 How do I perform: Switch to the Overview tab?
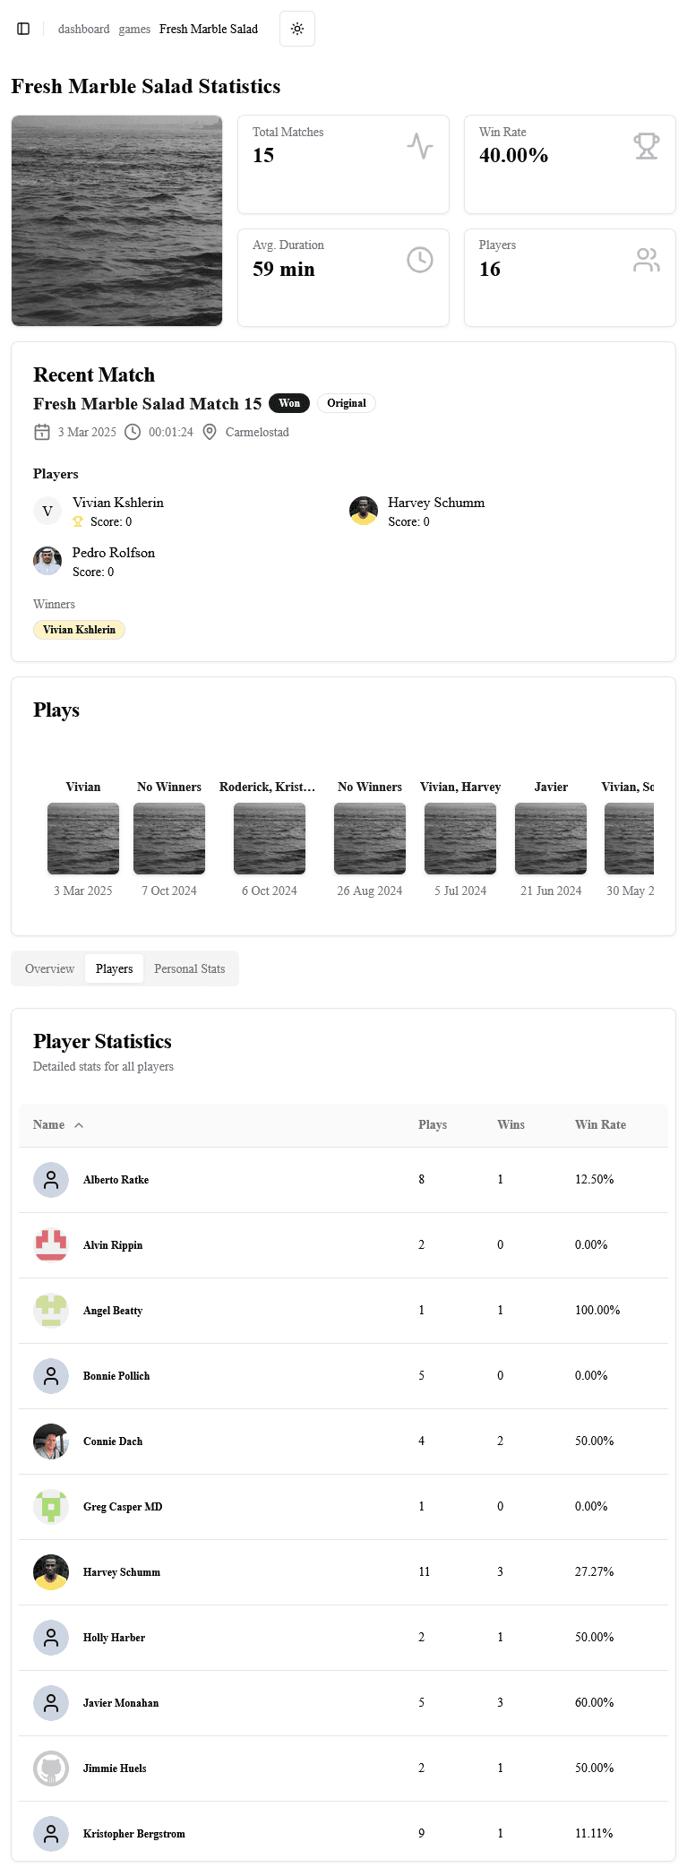(x=49, y=968)
